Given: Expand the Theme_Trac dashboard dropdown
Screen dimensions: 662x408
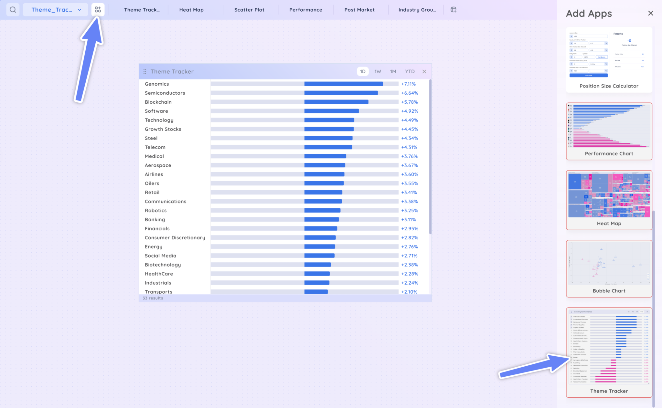Looking at the screenshot, I should point(79,10).
